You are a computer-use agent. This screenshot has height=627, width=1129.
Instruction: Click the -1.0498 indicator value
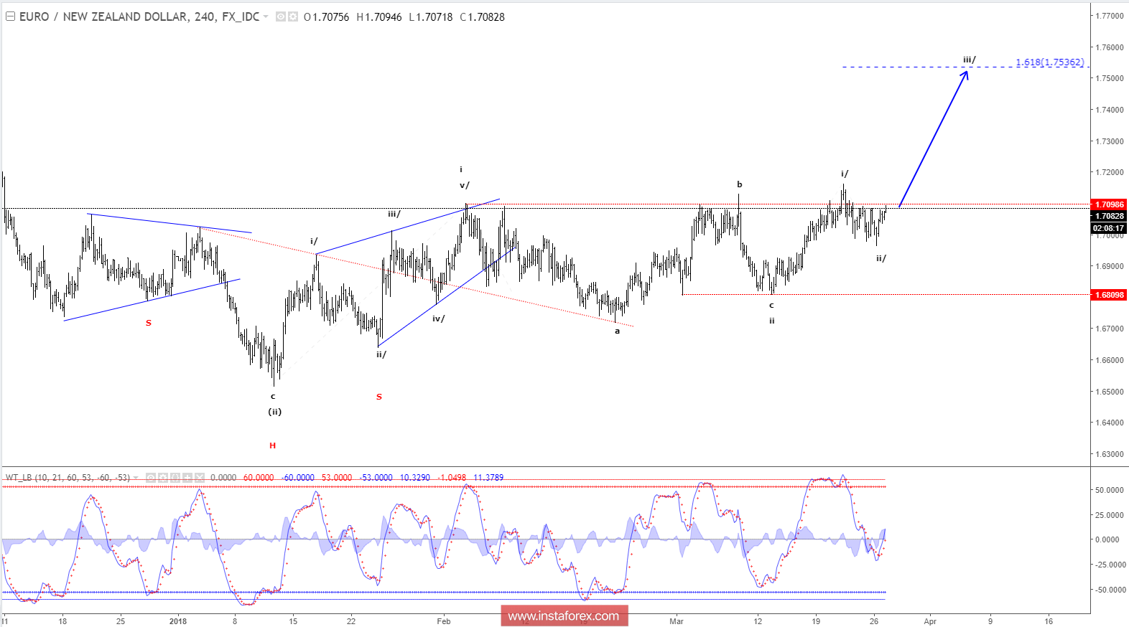point(452,477)
